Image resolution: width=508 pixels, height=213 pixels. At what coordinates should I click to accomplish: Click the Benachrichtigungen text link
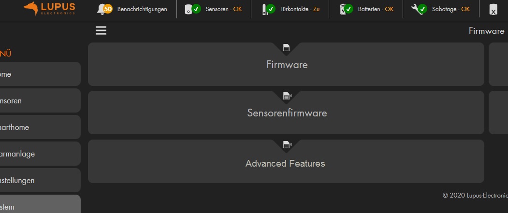click(142, 9)
